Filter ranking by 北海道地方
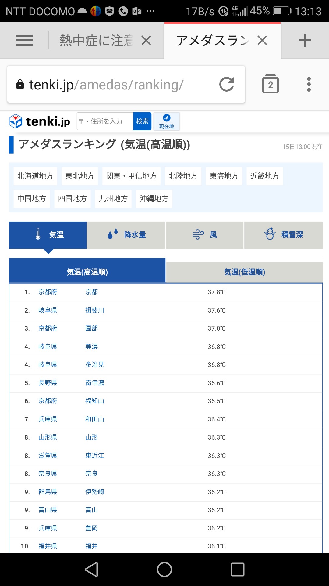329x586 pixels. point(35,176)
